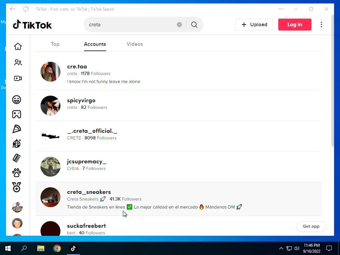
Task: Select the food pizza slice category icon
Action: [x=17, y=129]
